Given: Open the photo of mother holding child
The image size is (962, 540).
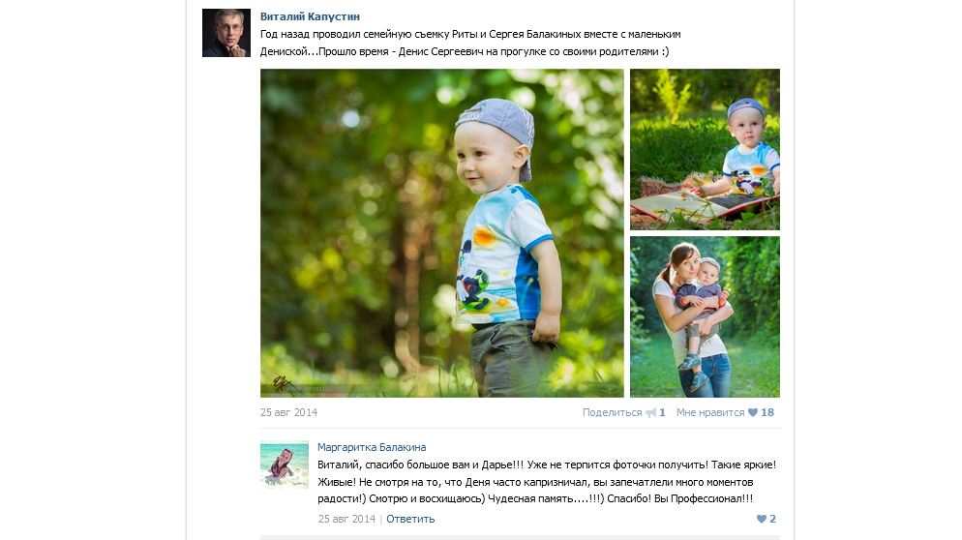Looking at the screenshot, I should pyautogui.click(x=705, y=316).
